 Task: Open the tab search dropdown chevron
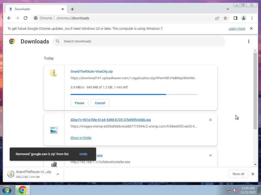228,9
